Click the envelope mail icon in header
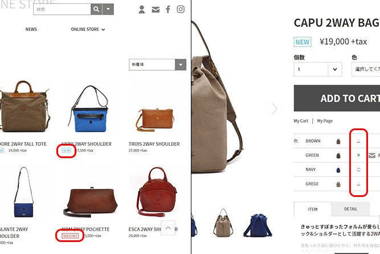The width and height of the screenshot is (380, 254). pyautogui.click(x=156, y=10)
